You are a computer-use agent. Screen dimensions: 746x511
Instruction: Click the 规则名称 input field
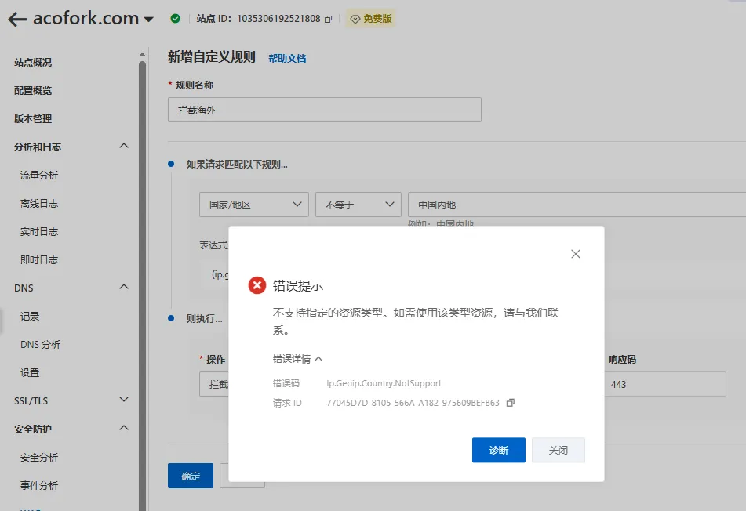pos(324,111)
